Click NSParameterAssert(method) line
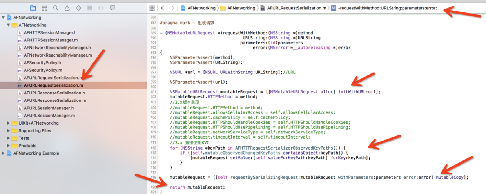Viewport: 486px width, 194px height. click(x=203, y=57)
